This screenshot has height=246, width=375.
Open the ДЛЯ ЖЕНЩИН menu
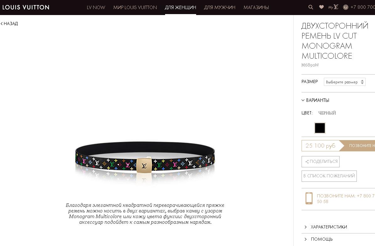coord(180,8)
